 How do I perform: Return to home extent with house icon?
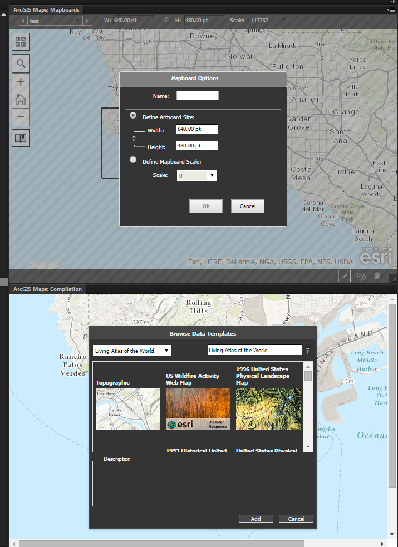(21, 100)
